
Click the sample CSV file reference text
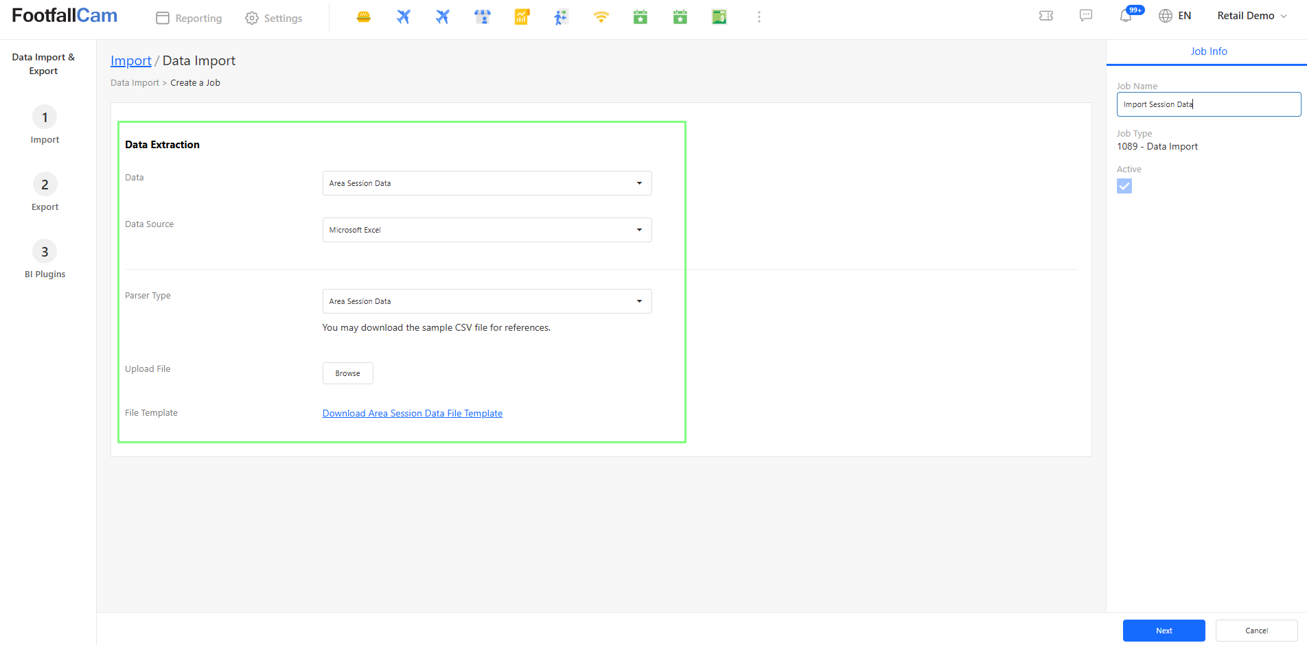tap(437, 328)
